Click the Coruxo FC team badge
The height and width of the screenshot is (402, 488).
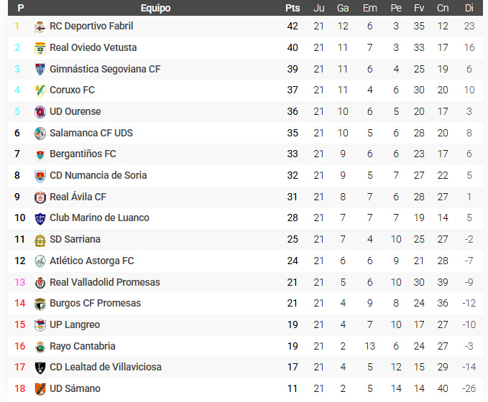click(x=40, y=90)
